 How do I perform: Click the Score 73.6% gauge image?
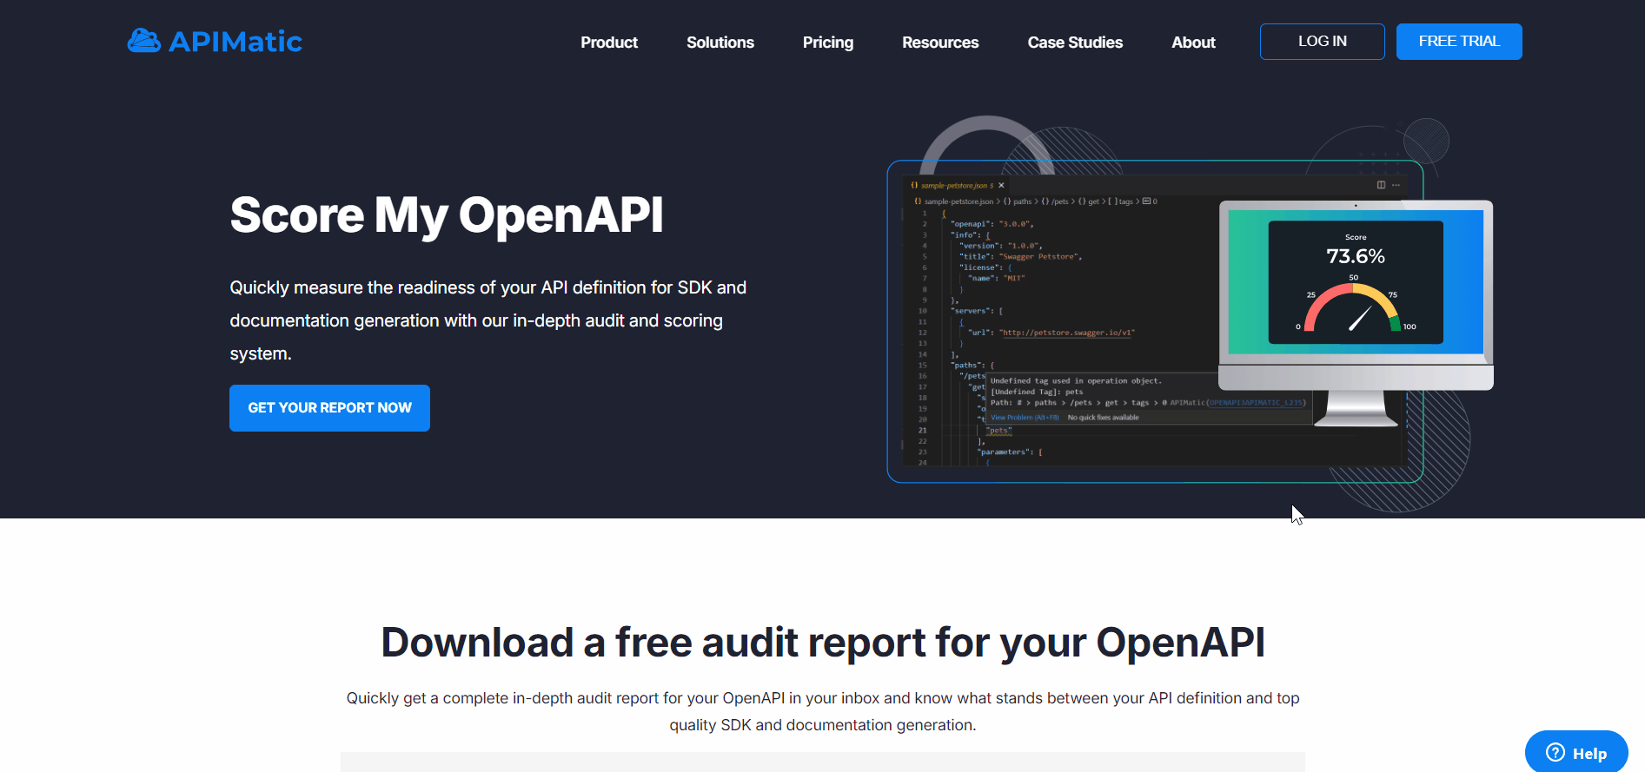point(1356,282)
